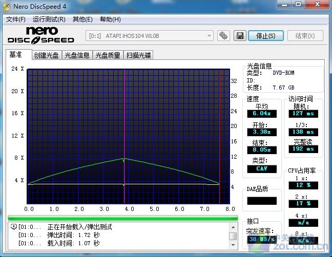Click the empty DAE品质 value box

pyautogui.click(x=262, y=201)
